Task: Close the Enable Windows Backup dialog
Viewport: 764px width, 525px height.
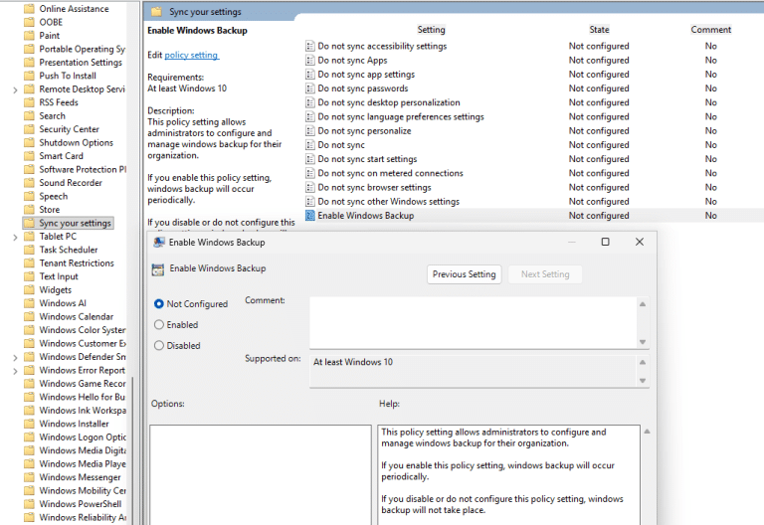Action: pos(640,242)
